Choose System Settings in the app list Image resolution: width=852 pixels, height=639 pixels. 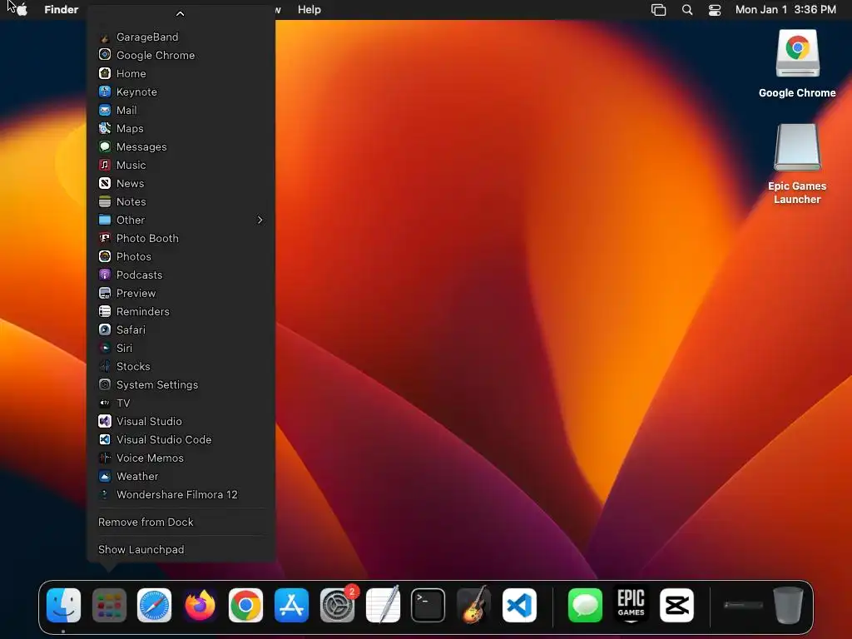(181, 384)
